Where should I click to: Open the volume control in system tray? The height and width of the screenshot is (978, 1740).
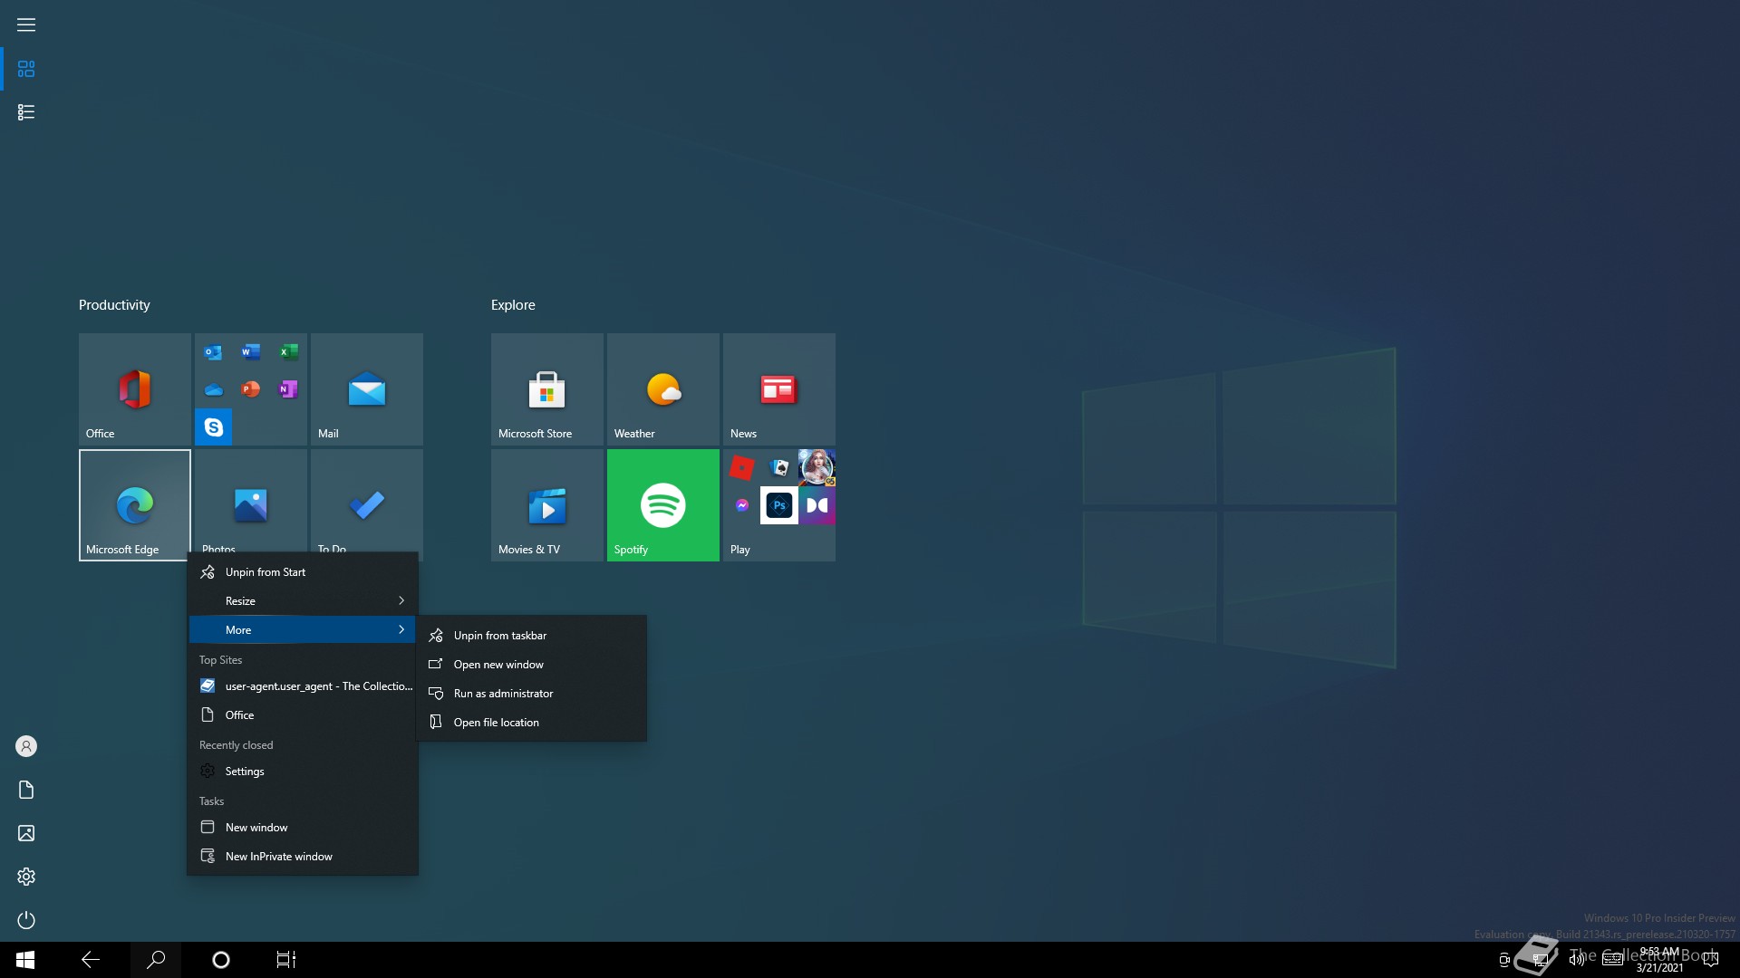pyautogui.click(x=1577, y=960)
